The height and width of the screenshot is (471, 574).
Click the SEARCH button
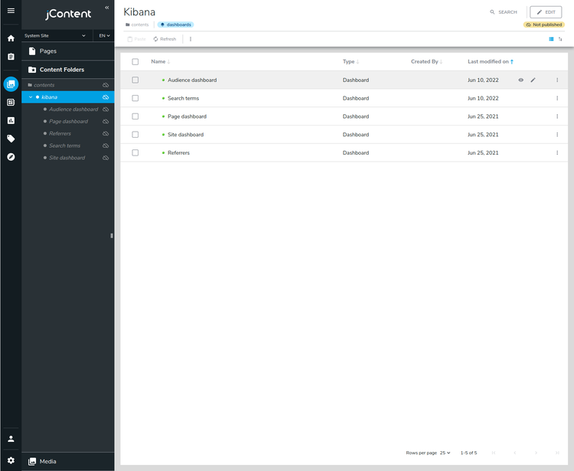[504, 12]
